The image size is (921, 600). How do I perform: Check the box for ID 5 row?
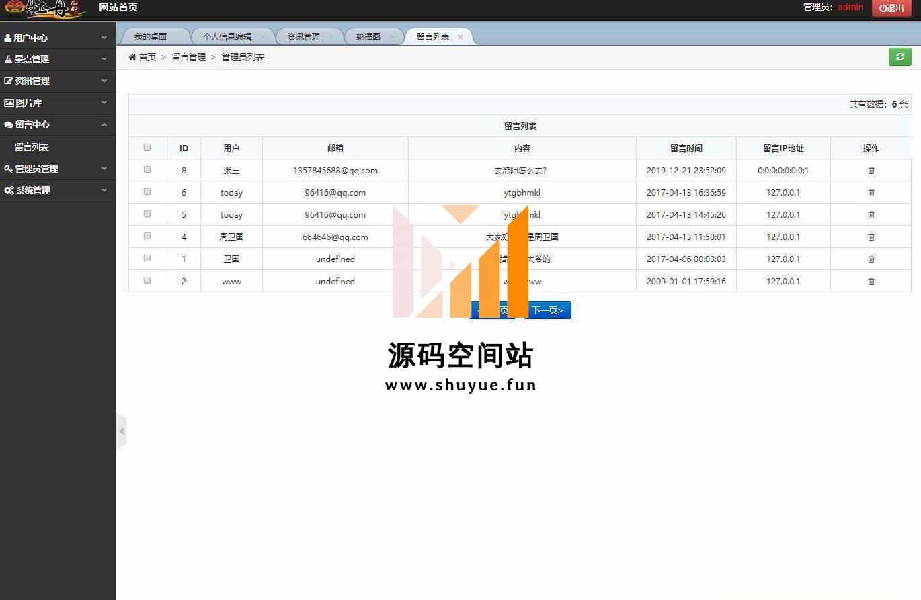[147, 214]
